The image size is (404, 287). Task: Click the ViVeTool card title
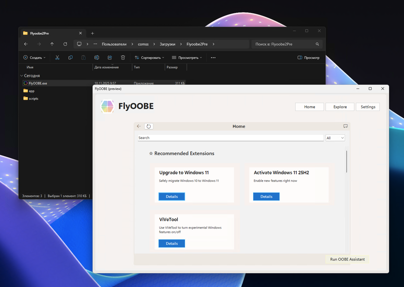[x=169, y=220]
